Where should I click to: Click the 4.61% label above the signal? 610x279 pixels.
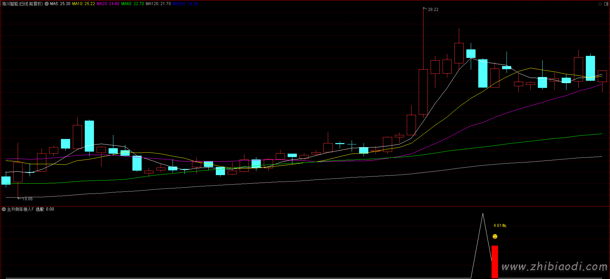click(500, 226)
